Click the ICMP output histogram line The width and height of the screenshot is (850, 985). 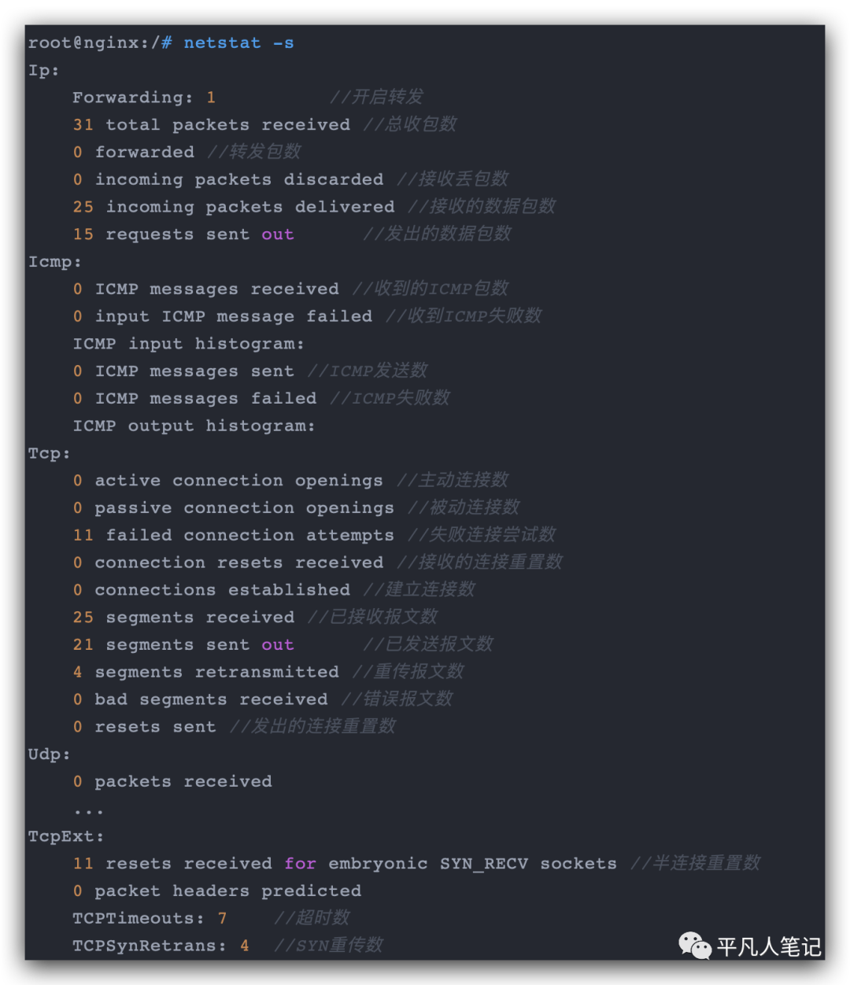(x=194, y=426)
